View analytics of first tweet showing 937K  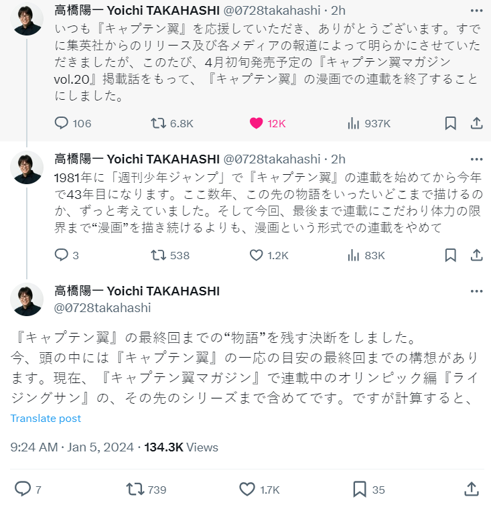click(x=353, y=123)
